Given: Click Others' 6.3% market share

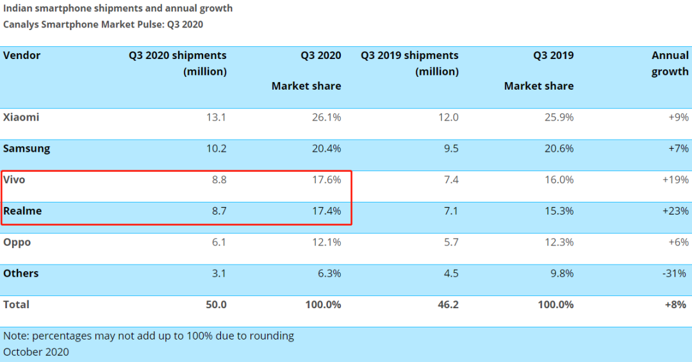Looking at the screenshot, I should (330, 274).
